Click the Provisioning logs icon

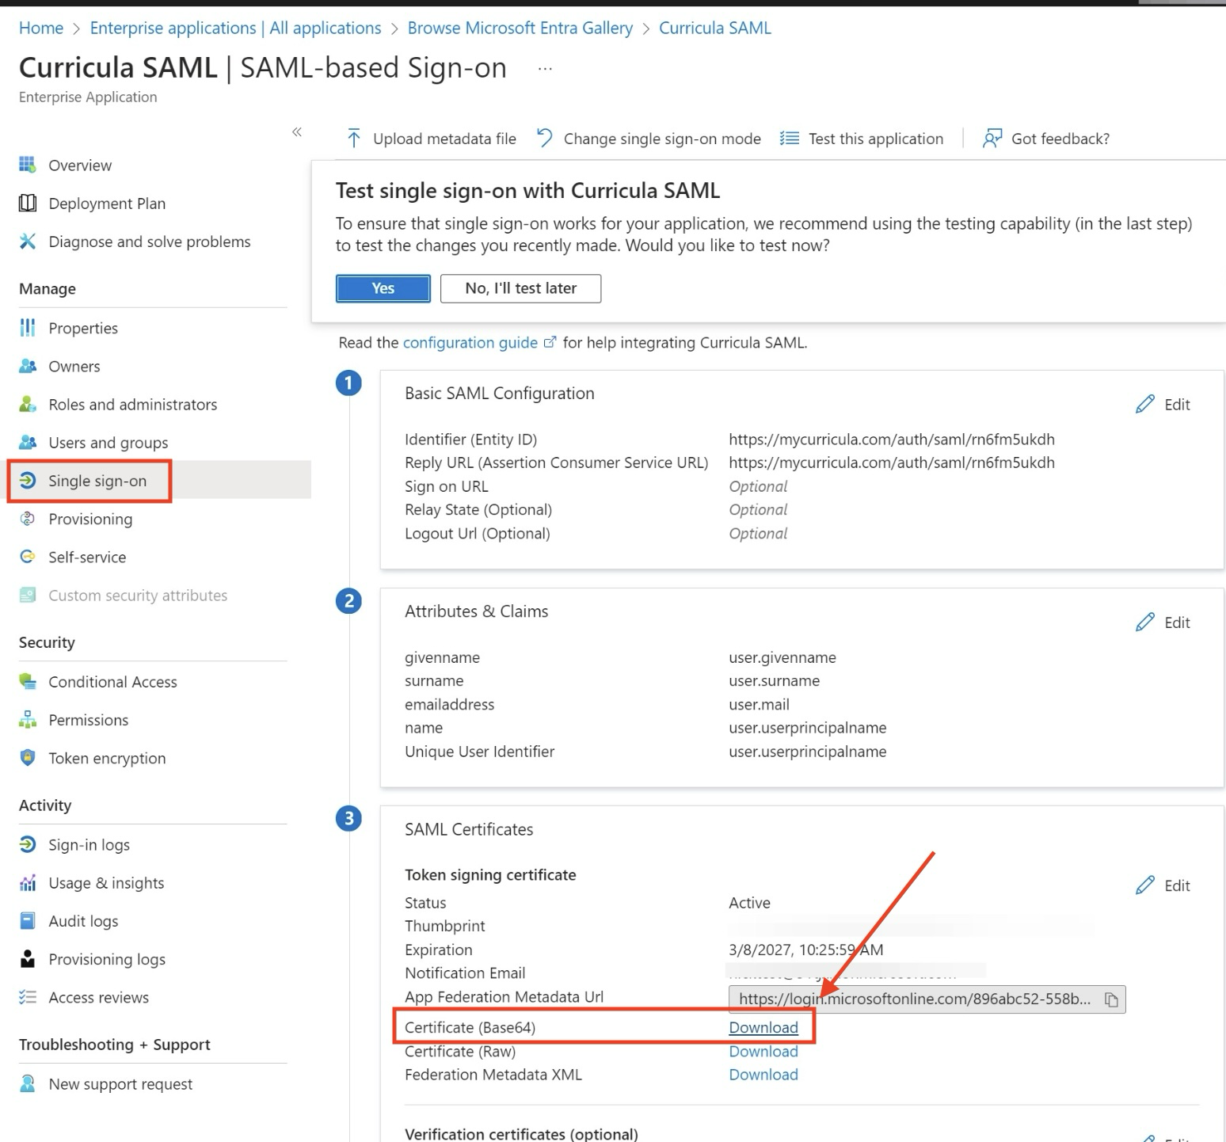pos(28,958)
